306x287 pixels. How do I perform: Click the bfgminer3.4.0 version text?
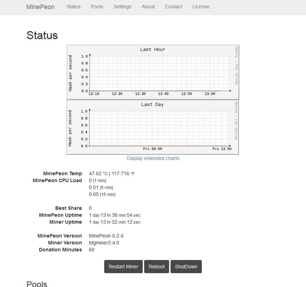tap(104, 243)
